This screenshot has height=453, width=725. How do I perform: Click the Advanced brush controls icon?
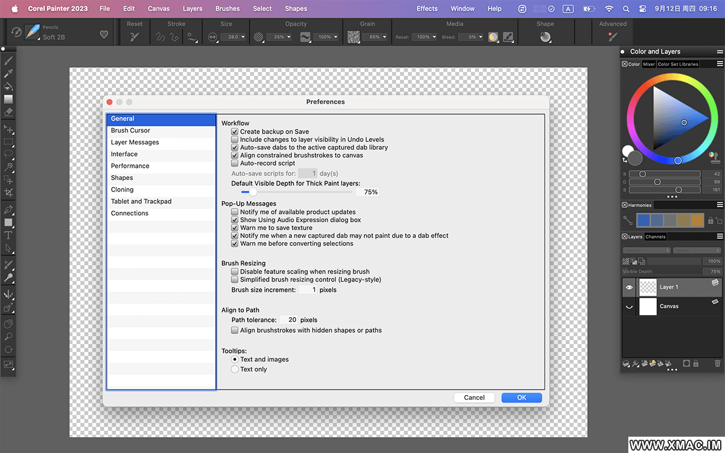click(x=613, y=37)
